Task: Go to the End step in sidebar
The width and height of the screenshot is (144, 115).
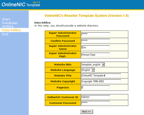Action: [5, 34]
